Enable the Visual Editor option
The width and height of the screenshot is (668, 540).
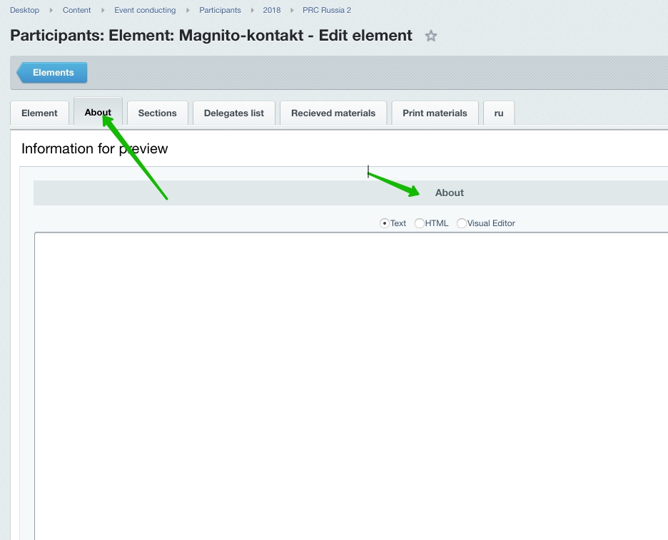pos(462,223)
